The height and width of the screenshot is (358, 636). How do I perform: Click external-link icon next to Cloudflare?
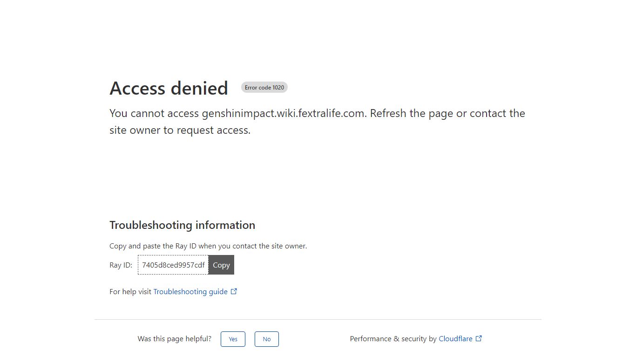click(479, 338)
